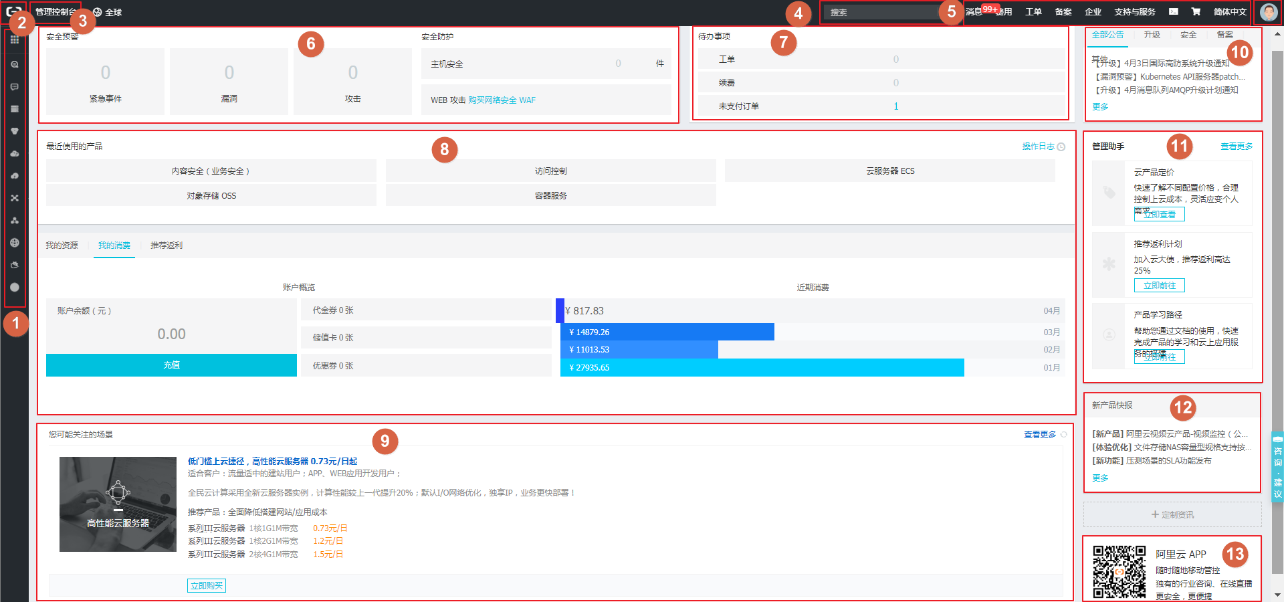Click the first cloud icon in sidebar
The height and width of the screenshot is (602, 1284).
pyautogui.click(x=15, y=154)
